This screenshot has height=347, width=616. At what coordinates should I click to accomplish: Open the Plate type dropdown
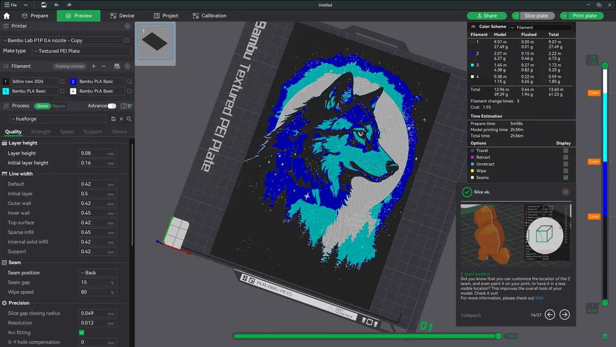82,51
